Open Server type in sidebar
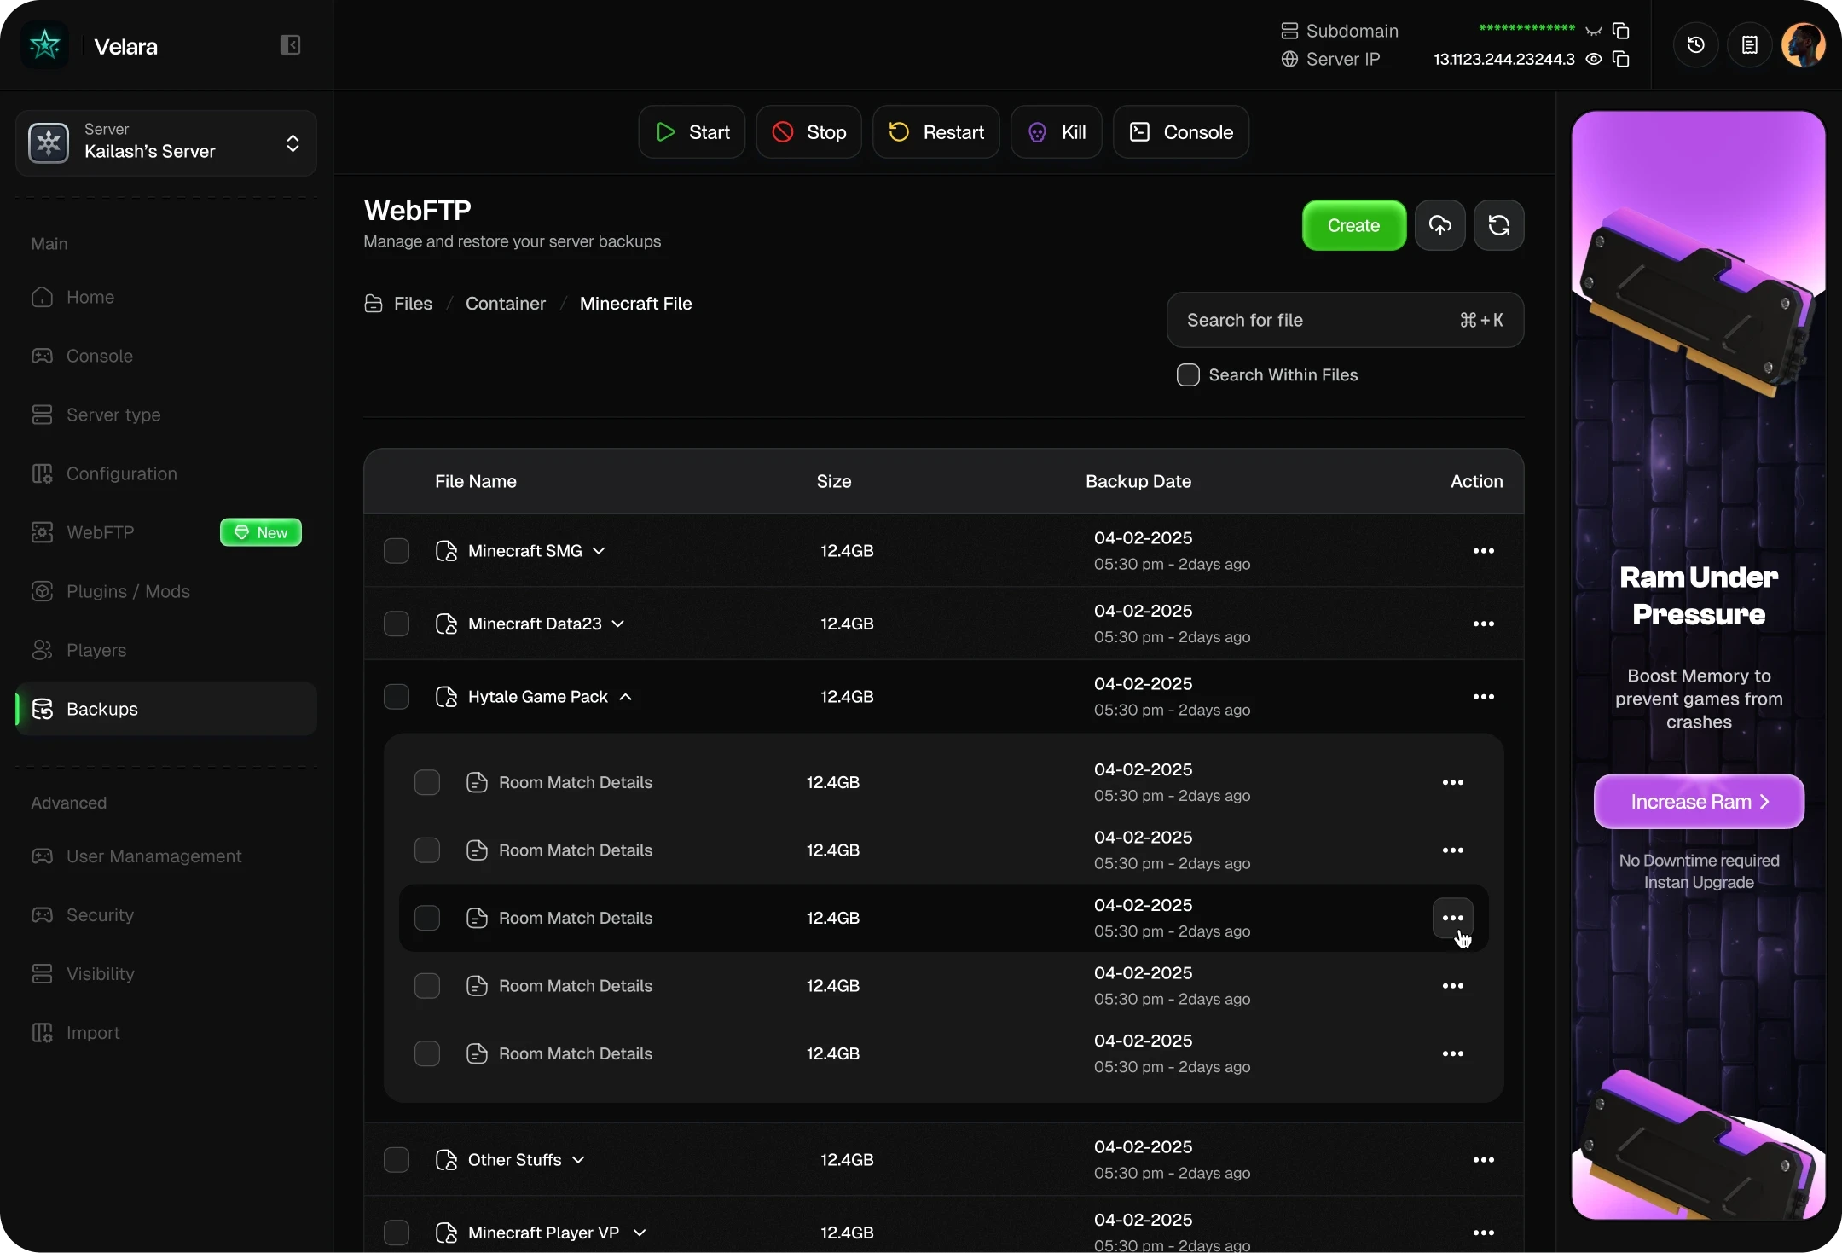Image resolution: width=1842 pixels, height=1253 pixels. click(x=166, y=415)
